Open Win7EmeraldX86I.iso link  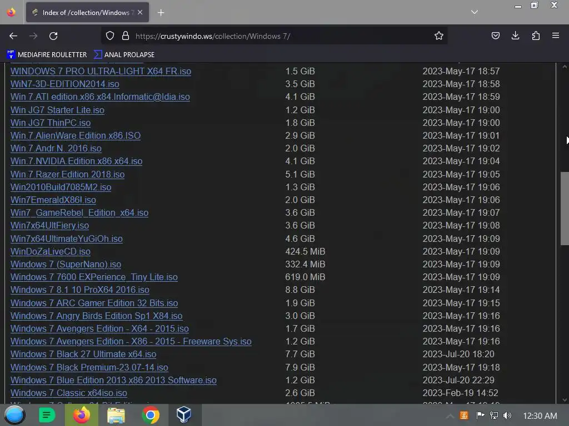click(53, 200)
